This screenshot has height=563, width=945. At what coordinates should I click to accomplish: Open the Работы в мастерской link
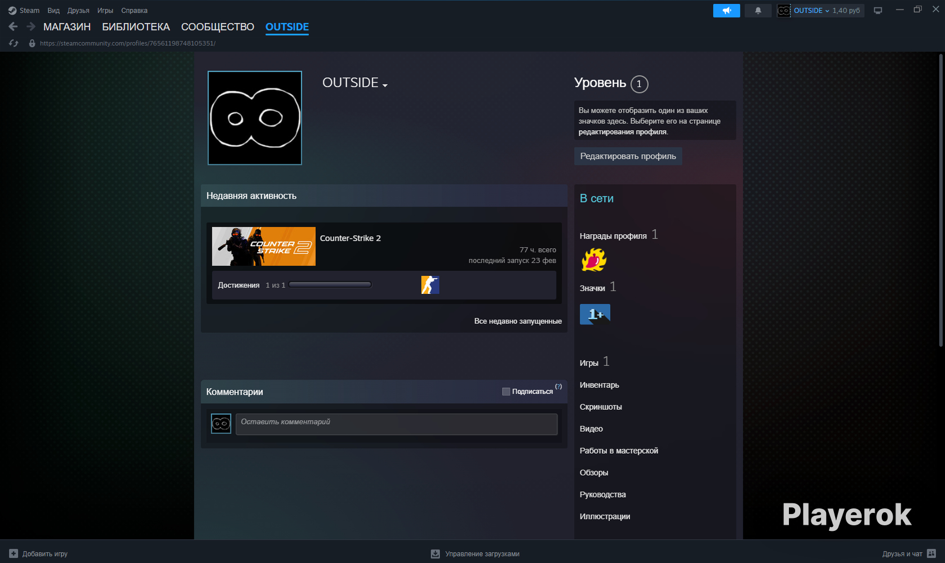pyautogui.click(x=619, y=451)
